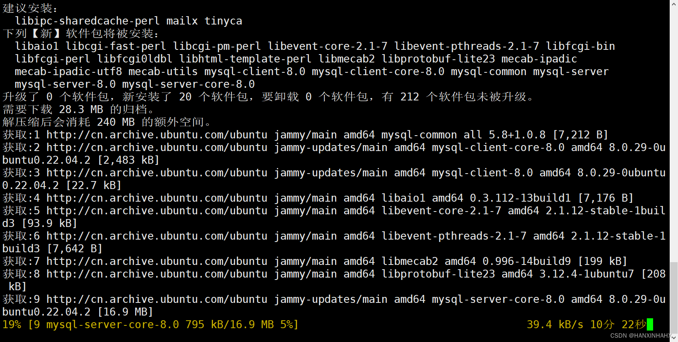Click the '39.4 kB/s' download speed
Viewport: 678px width, 342px height.
click(x=555, y=325)
